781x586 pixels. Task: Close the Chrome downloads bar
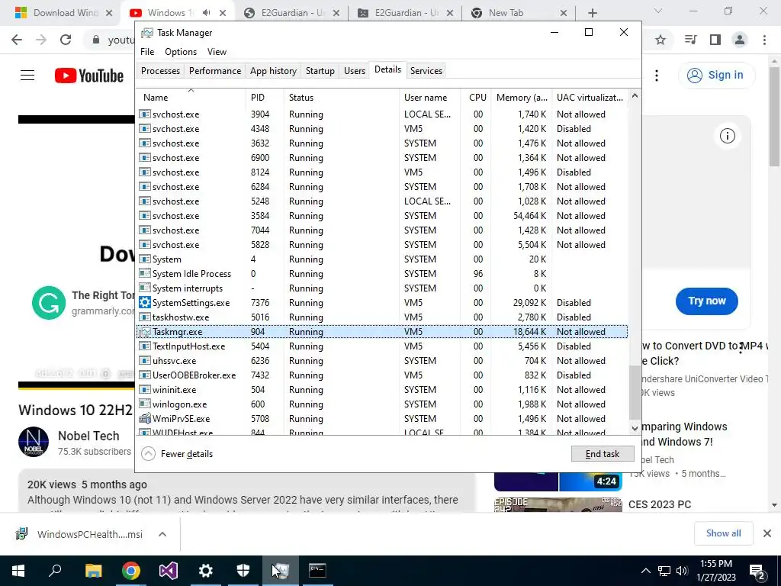point(767,533)
